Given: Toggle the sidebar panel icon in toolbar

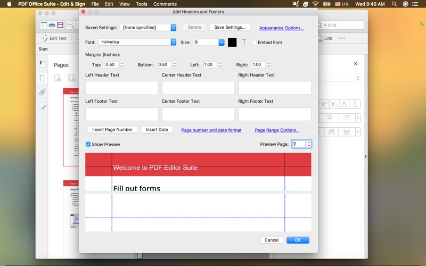Looking at the screenshot, I should pos(44,25).
